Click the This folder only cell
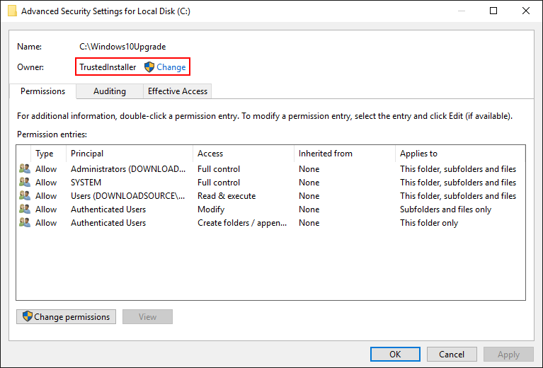The height and width of the screenshot is (368, 543). click(x=429, y=223)
